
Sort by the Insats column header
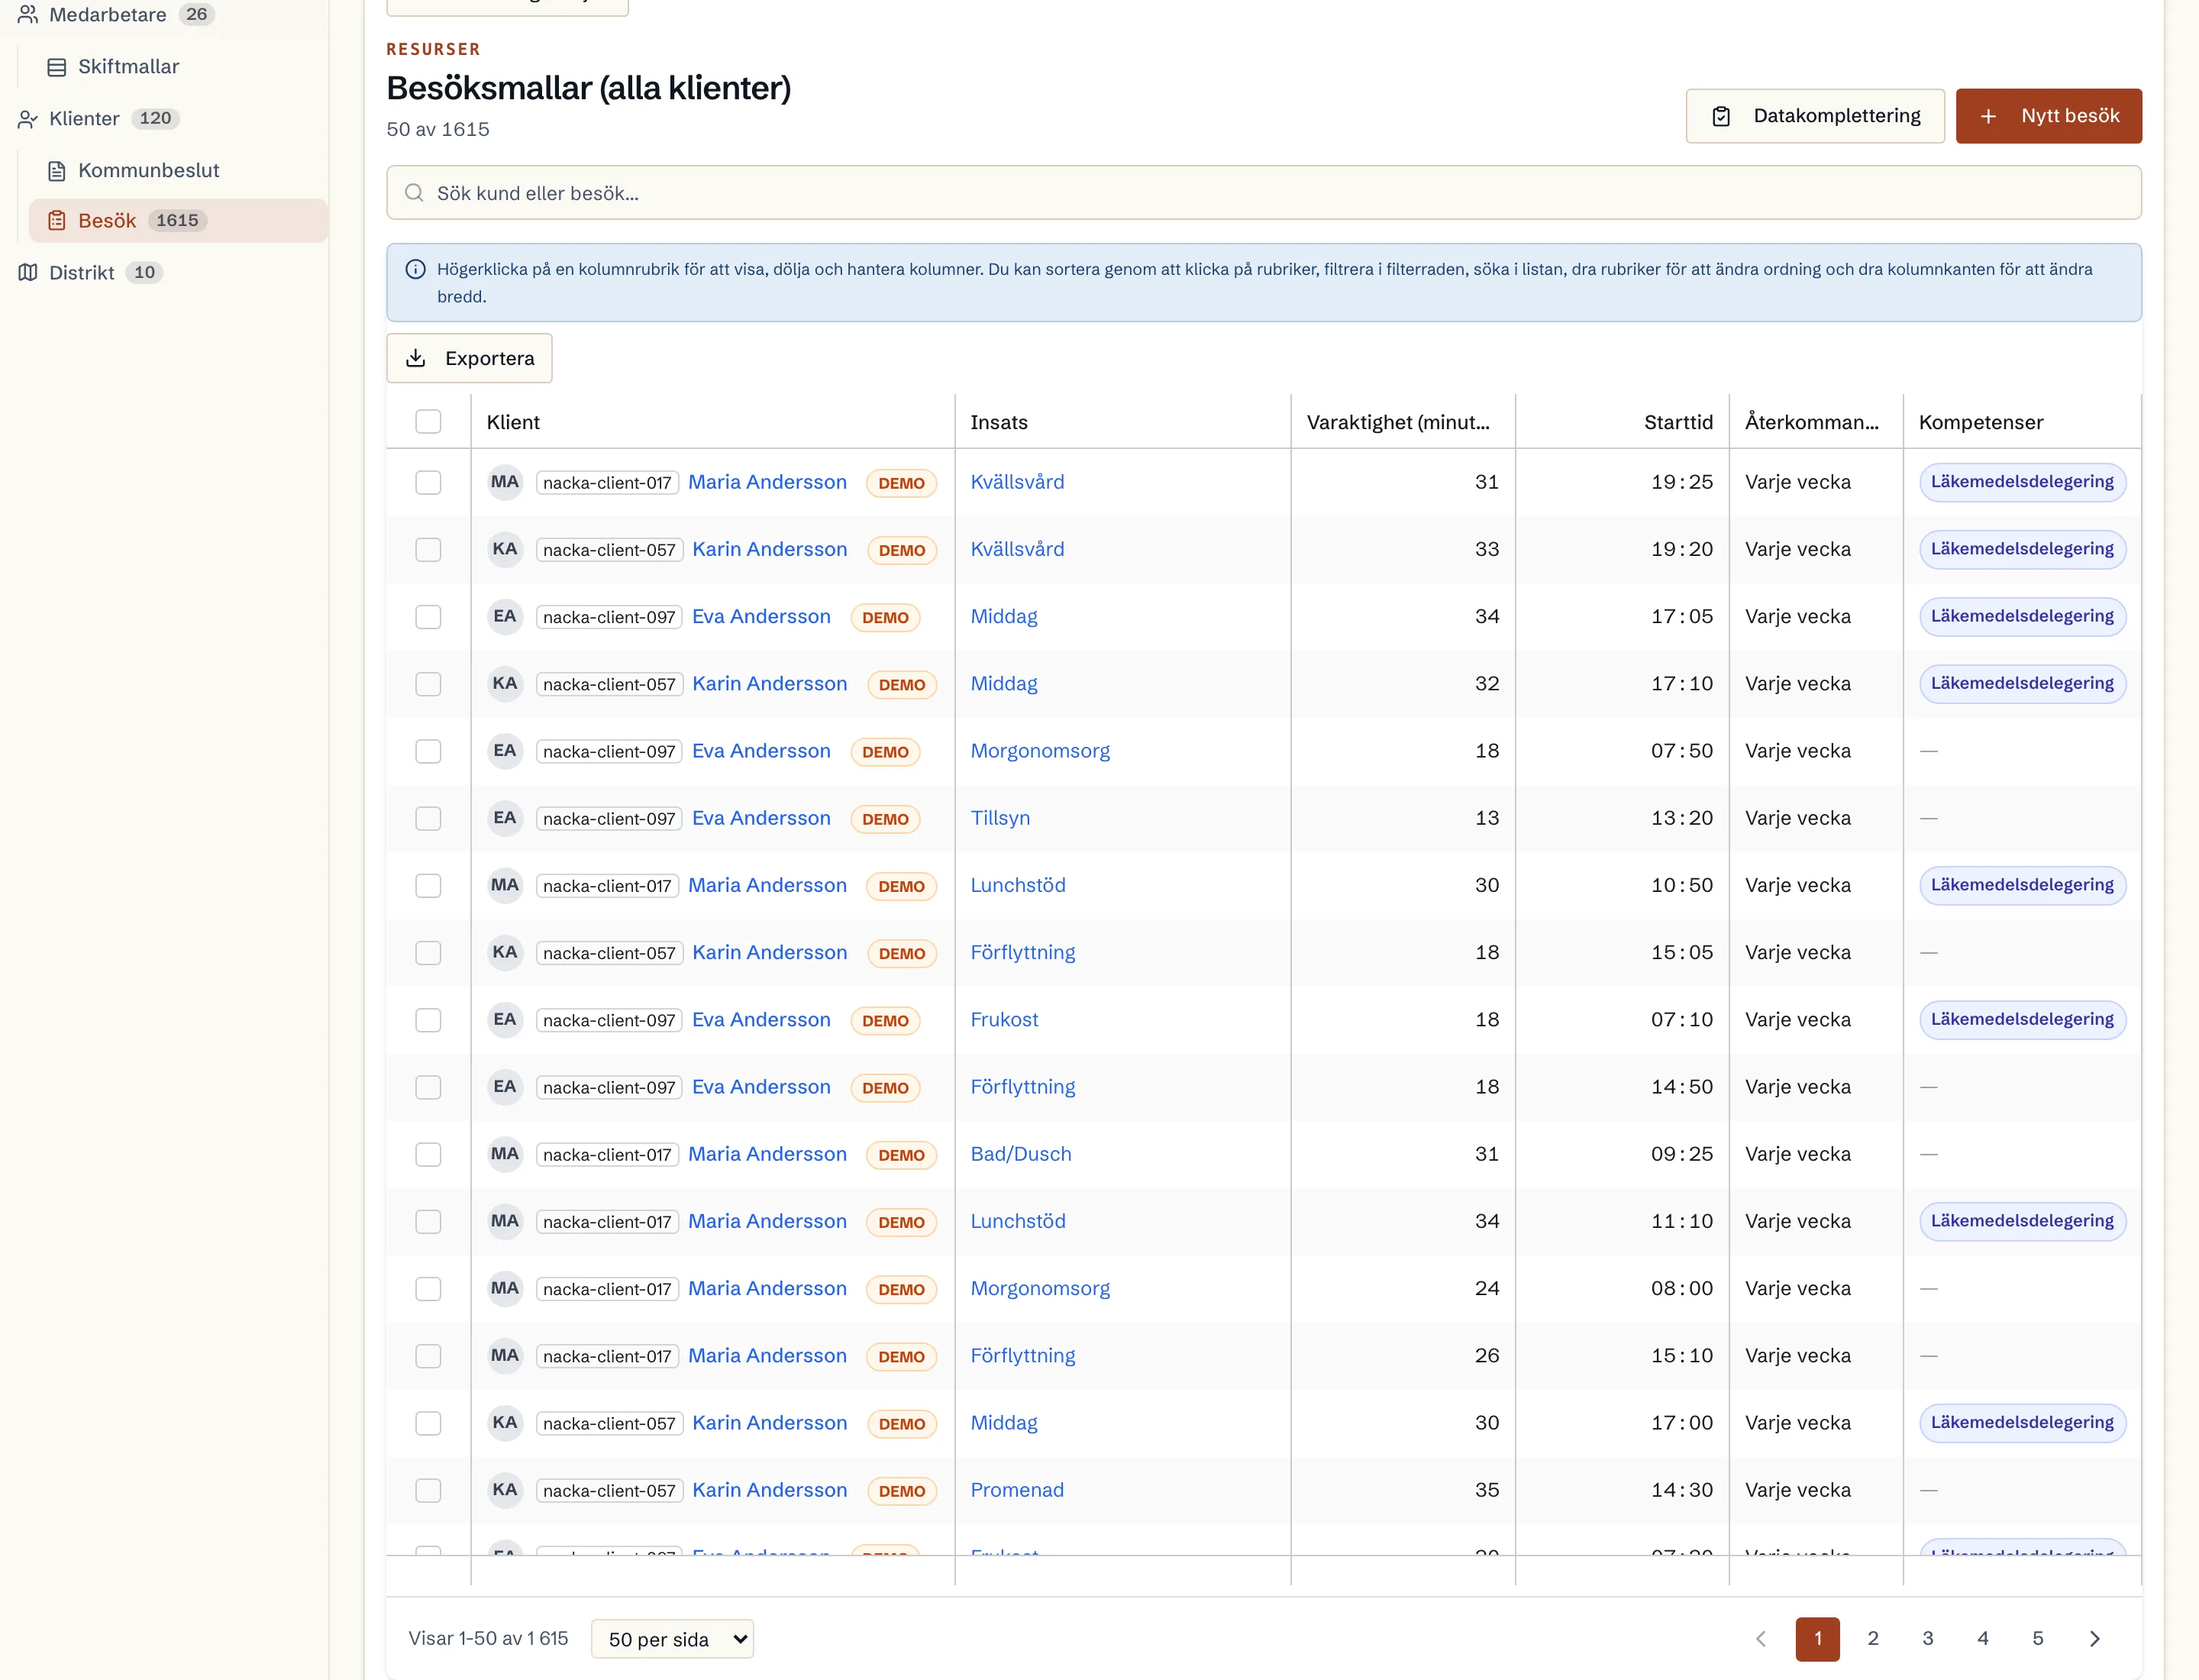point(999,422)
